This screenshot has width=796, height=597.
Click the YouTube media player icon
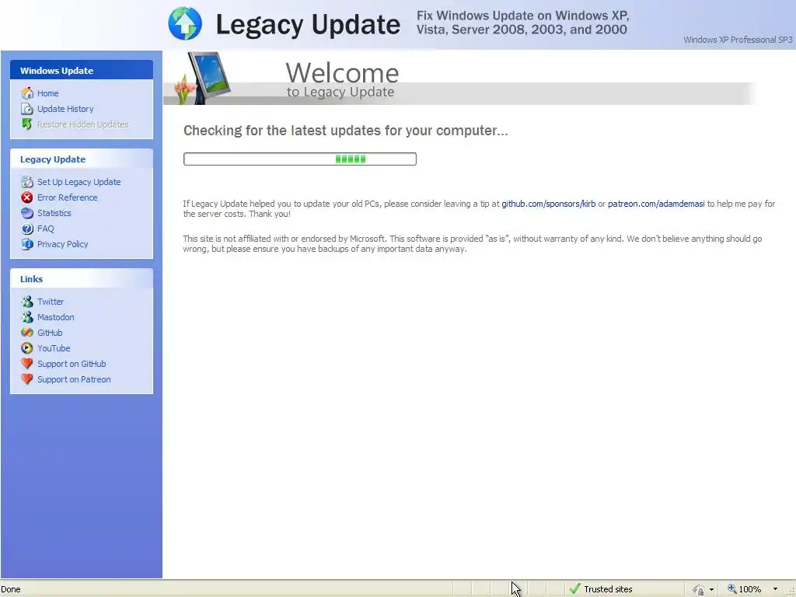[x=27, y=348]
